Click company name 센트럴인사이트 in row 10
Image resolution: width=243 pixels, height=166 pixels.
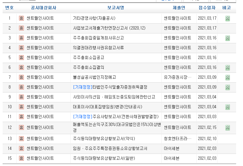click(x=40, y=107)
